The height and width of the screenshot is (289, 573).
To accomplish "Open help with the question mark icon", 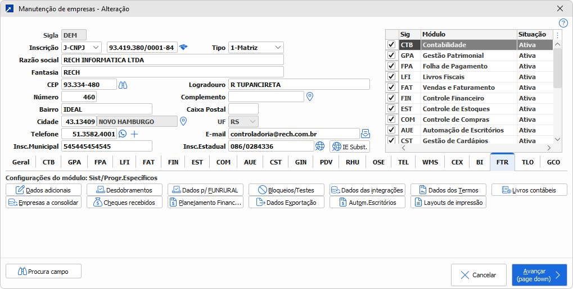I will [x=563, y=23].
